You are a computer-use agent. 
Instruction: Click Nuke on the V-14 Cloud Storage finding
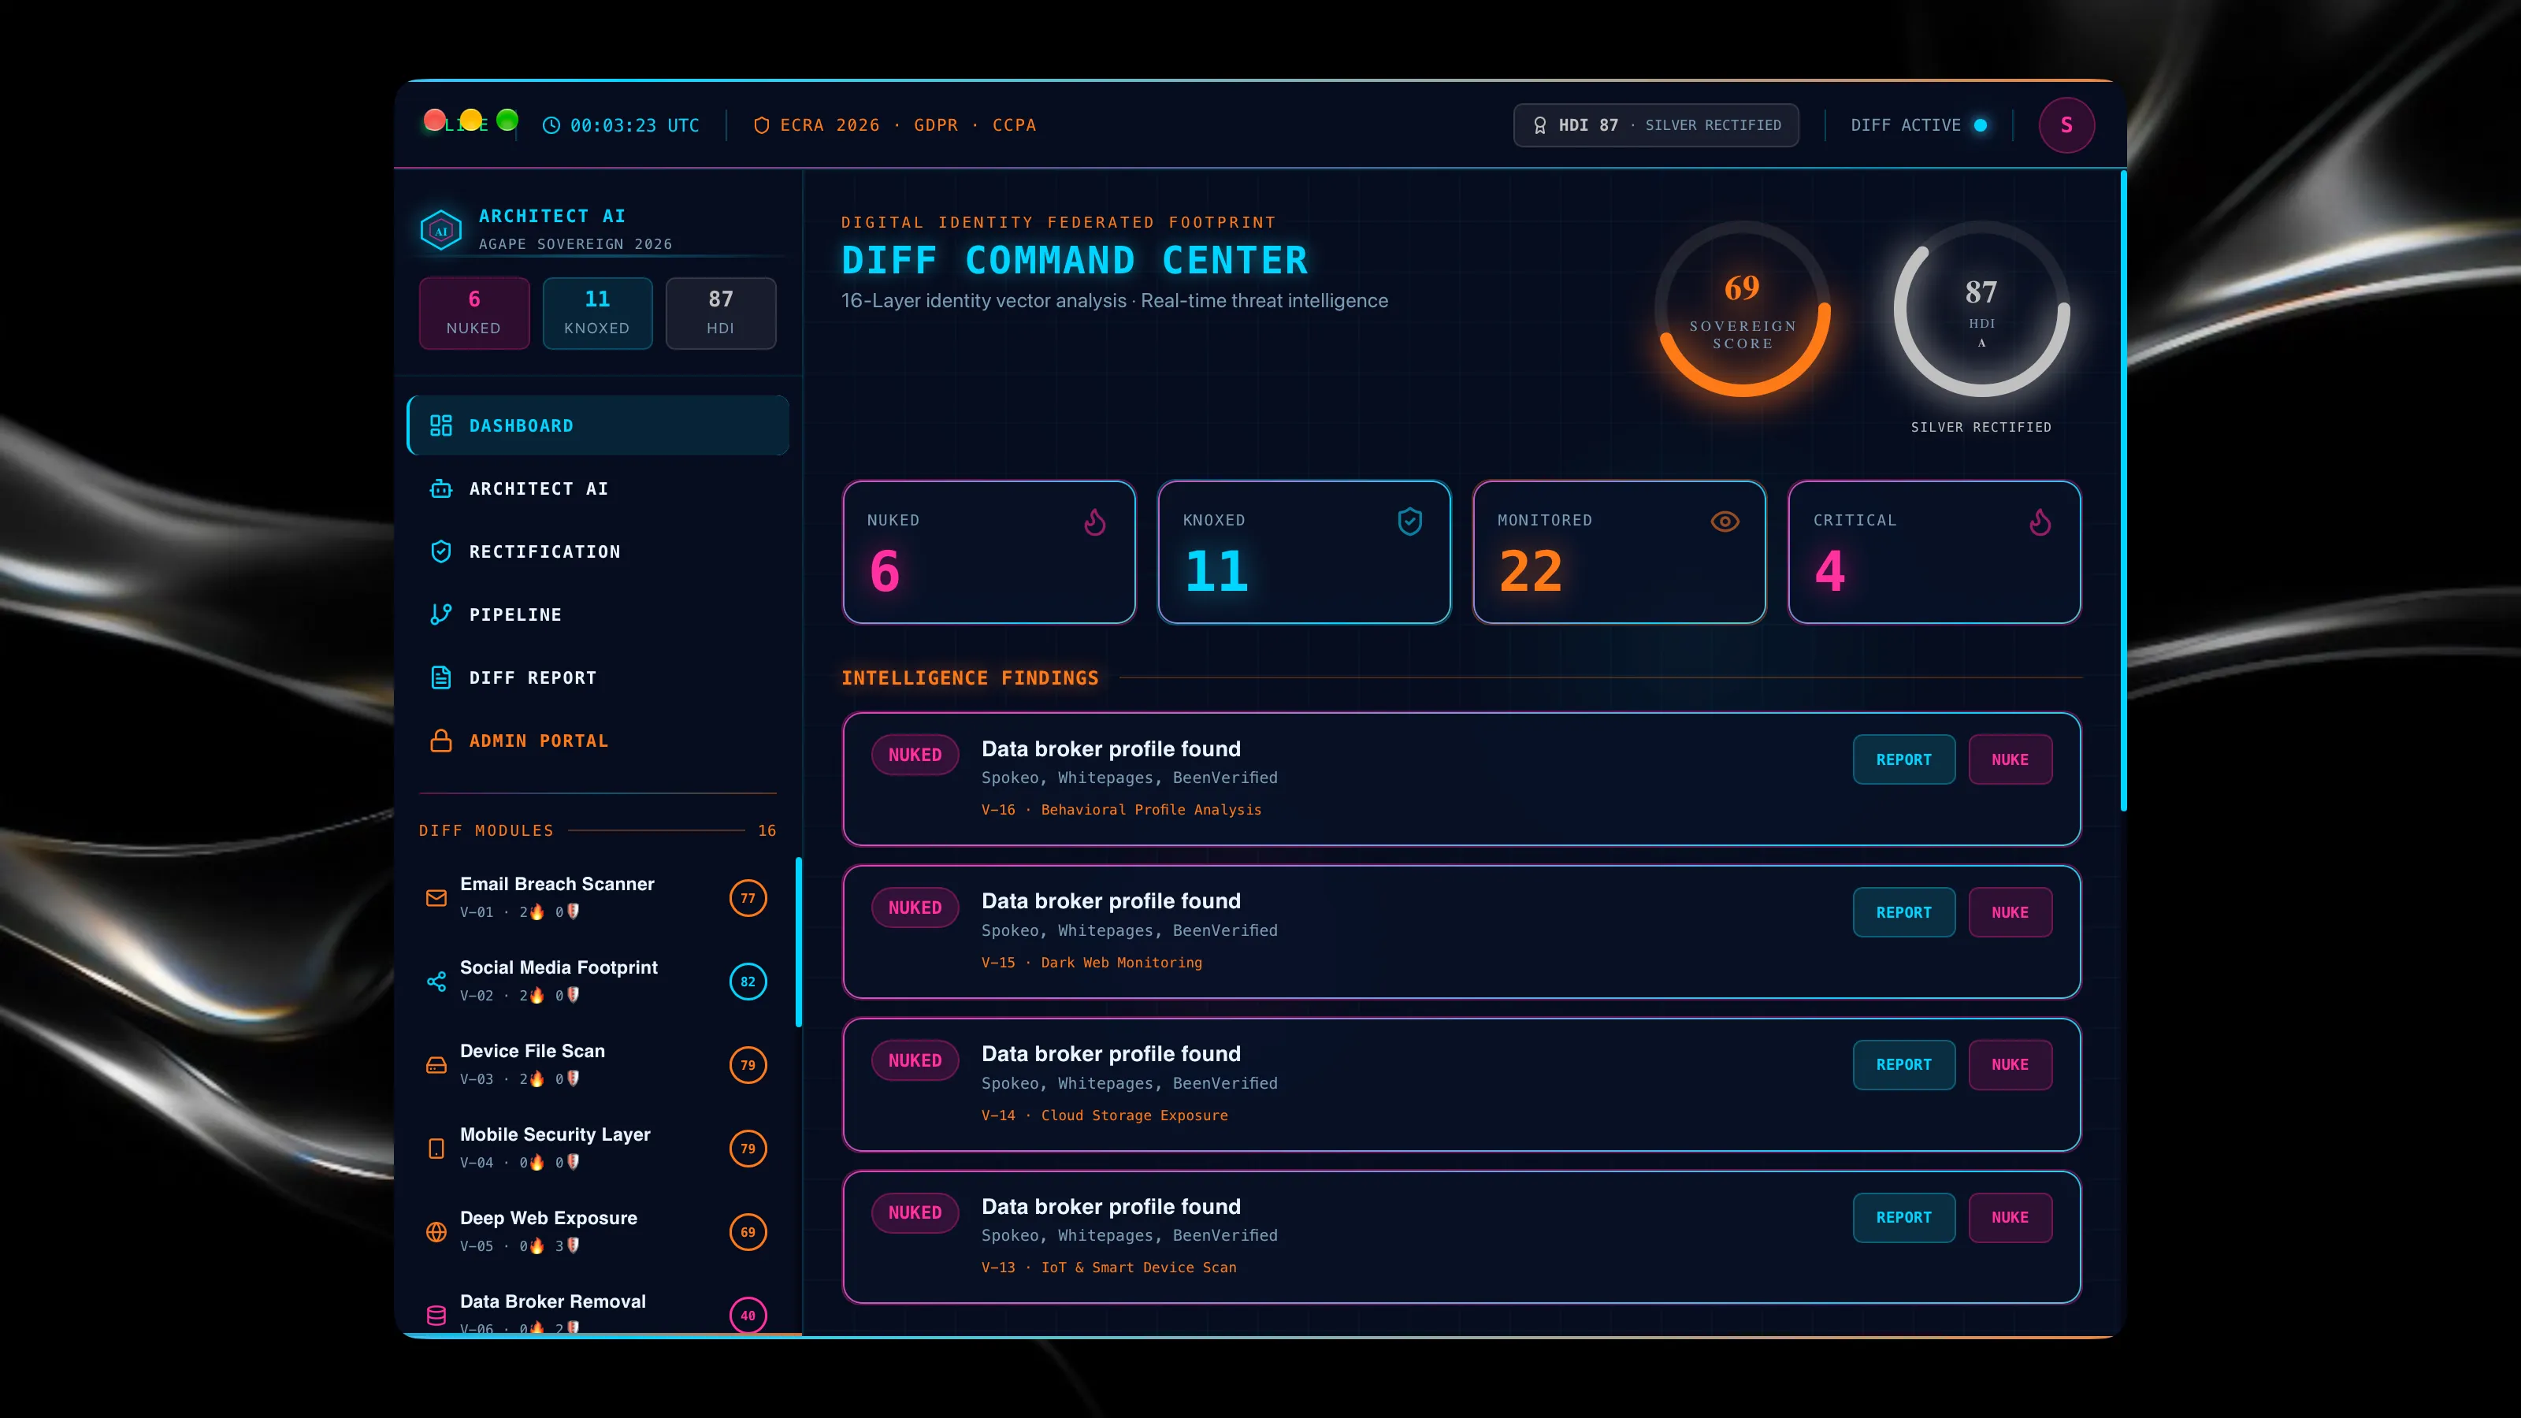click(2010, 1065)
